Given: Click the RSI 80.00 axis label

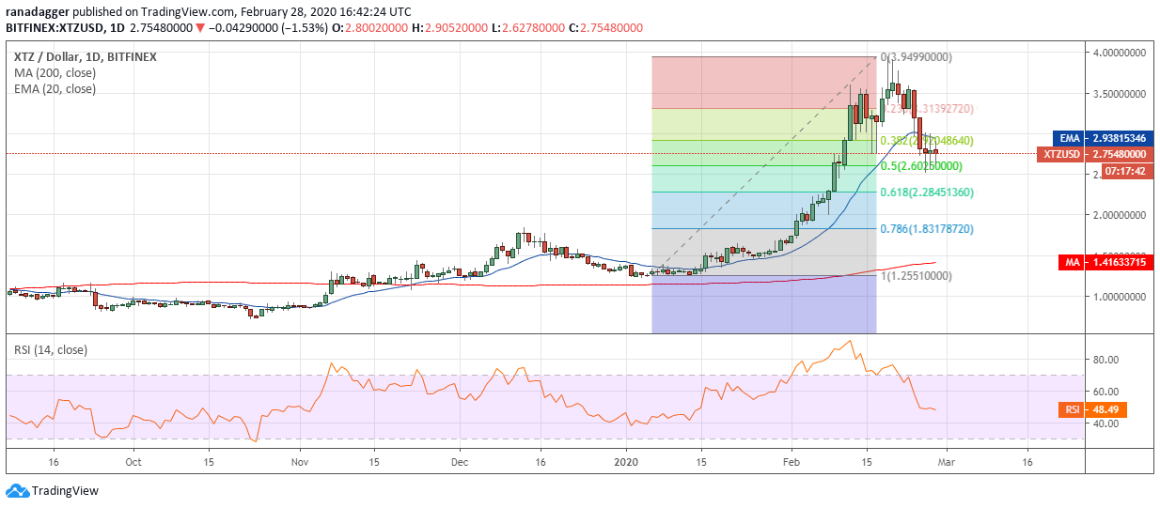Looking at the screenshot, I should tap(1105, 360).
